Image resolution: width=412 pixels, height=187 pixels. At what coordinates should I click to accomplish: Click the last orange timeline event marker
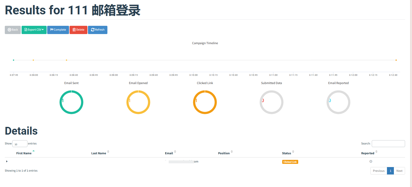coord(396,60)
